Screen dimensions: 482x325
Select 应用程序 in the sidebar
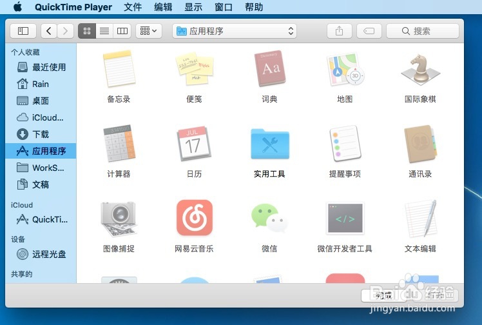[41, 151]
